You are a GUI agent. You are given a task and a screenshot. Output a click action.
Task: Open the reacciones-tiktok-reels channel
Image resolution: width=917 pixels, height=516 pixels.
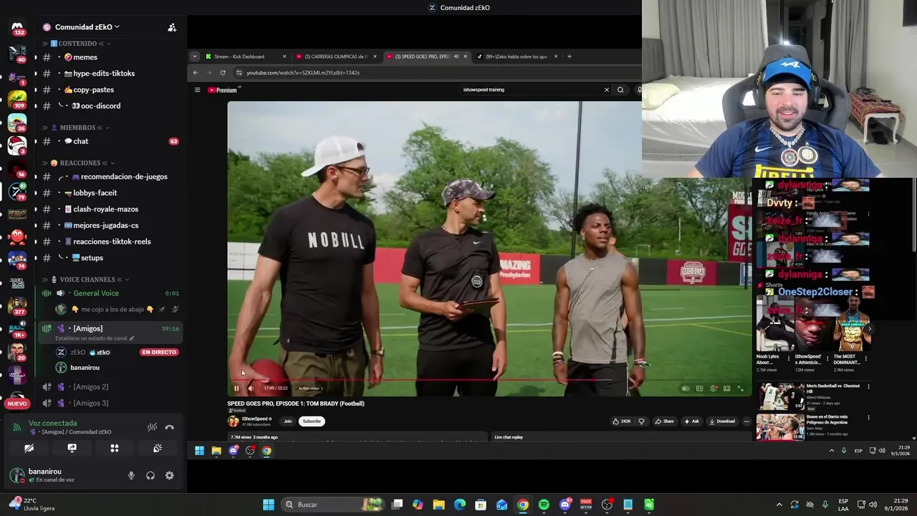pos(111,242)
